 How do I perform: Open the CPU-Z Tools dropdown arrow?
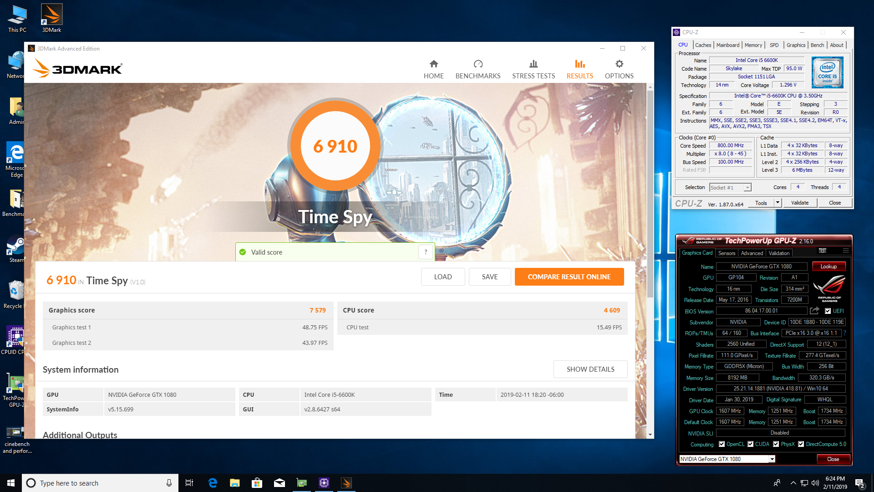777,203
